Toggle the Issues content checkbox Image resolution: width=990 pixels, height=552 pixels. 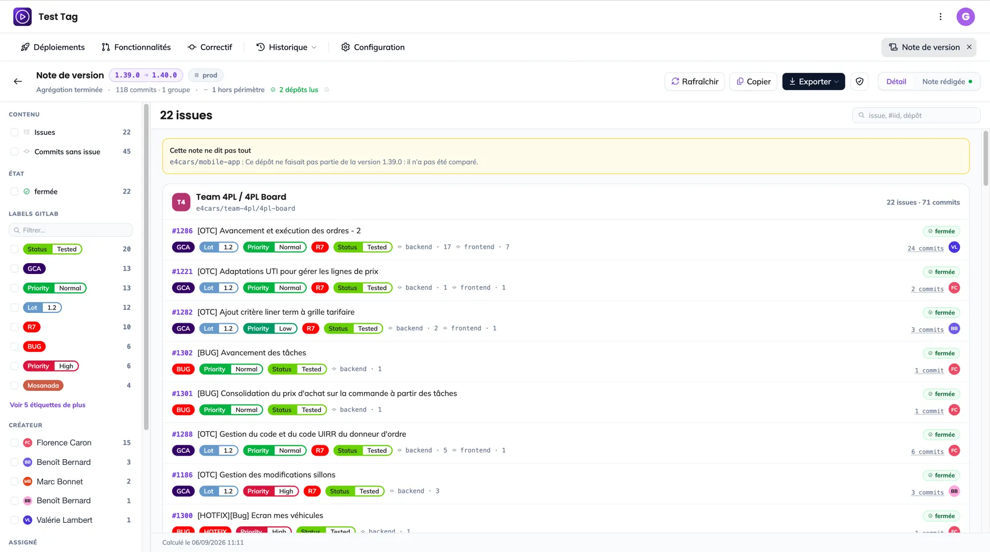14,132
